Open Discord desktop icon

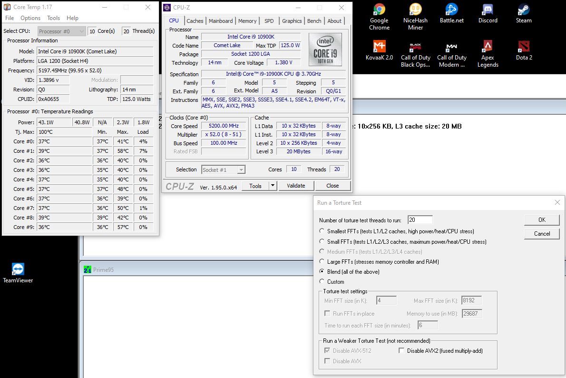[488, 13]
